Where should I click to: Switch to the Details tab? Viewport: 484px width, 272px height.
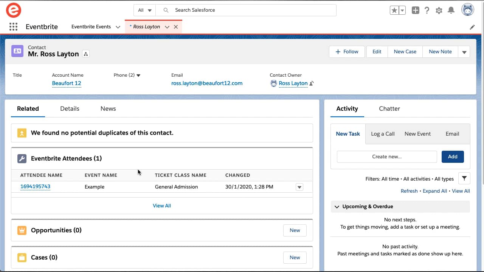[x=70, y=108]
